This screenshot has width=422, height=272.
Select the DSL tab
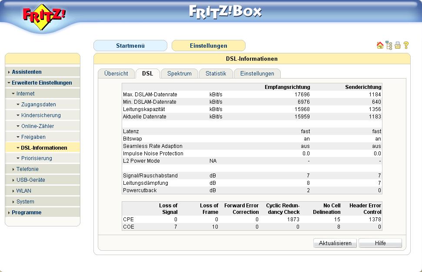(x=147, y=73)
